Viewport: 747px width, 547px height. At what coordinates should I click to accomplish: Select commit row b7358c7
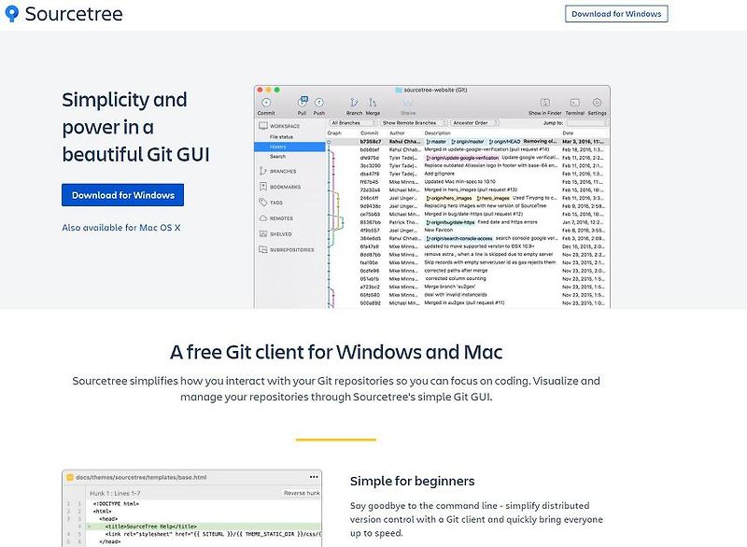(468, 141)
